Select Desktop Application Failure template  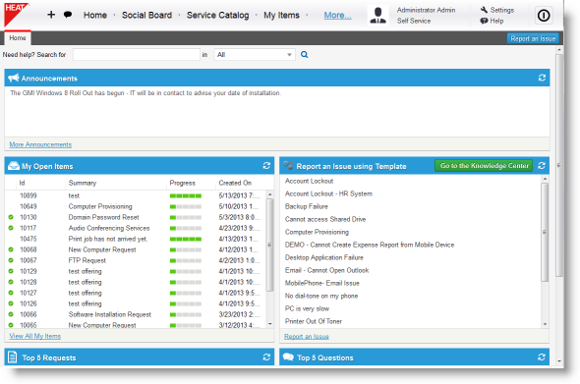(324, 257)
